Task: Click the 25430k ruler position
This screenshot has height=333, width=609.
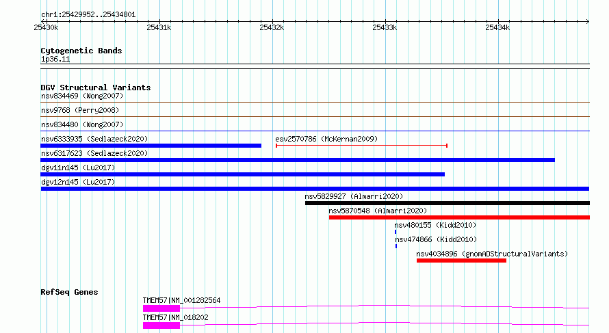Action: (x=46, y=27)
